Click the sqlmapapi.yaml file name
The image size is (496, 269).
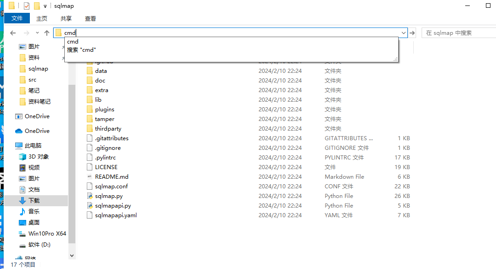116,215
